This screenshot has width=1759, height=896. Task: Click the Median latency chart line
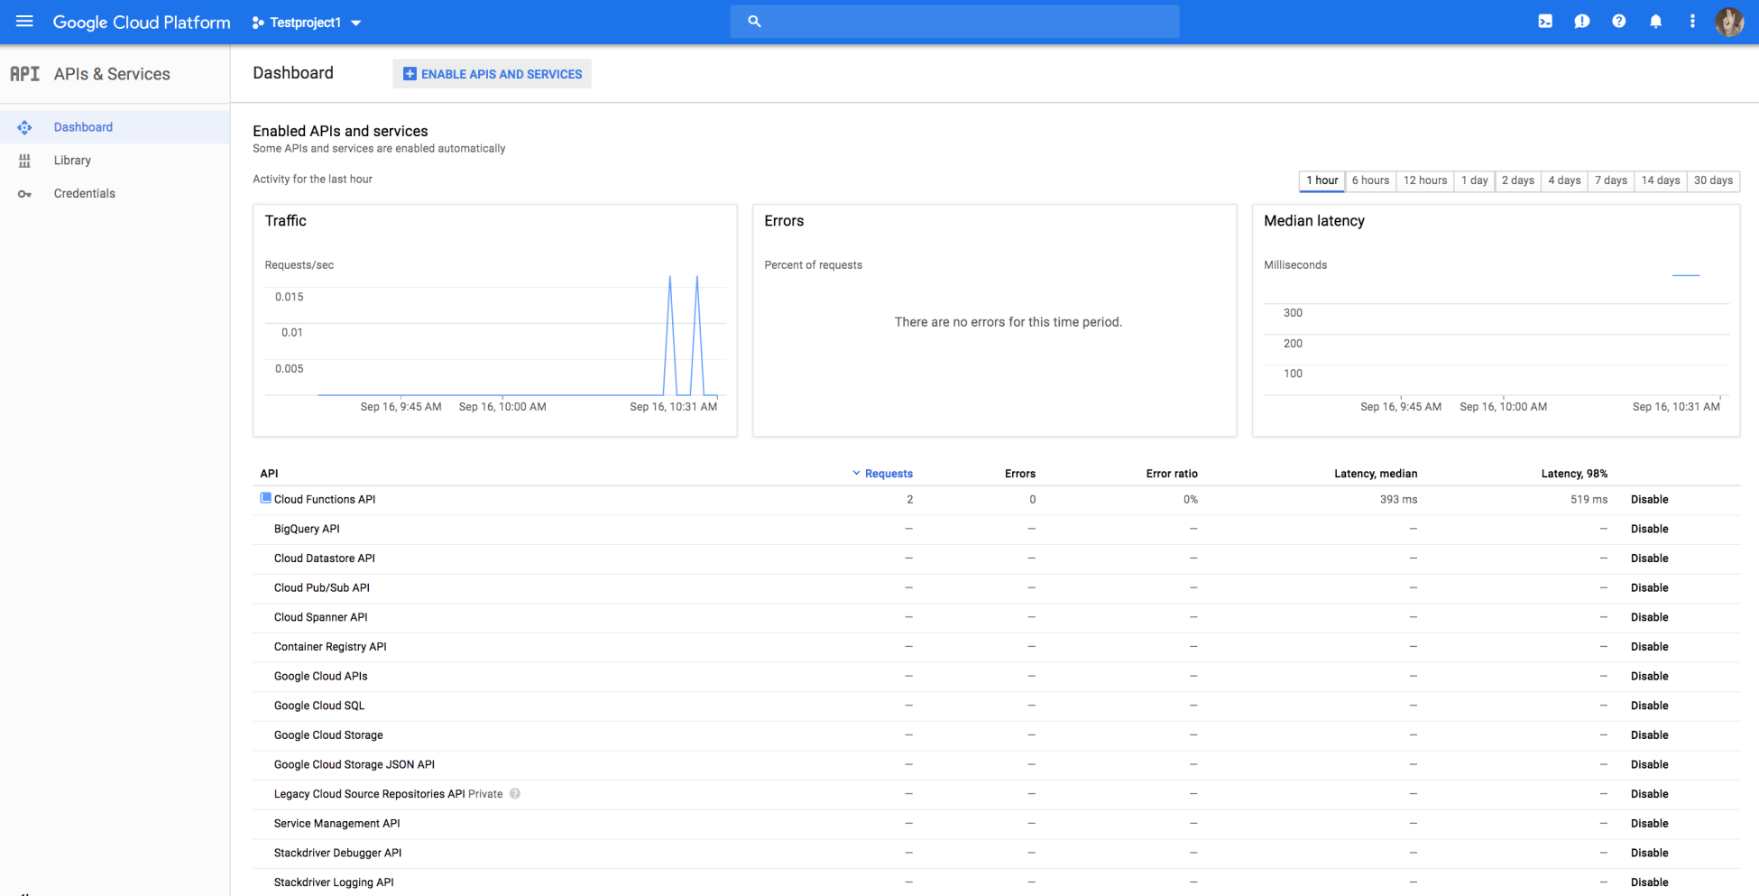coord(1686,275)
